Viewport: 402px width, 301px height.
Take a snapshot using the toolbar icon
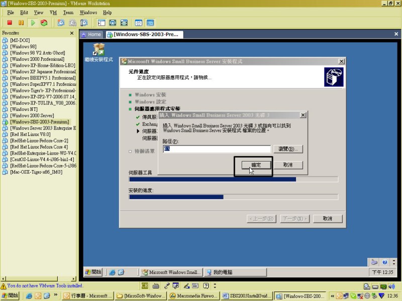tap(61, 23)
